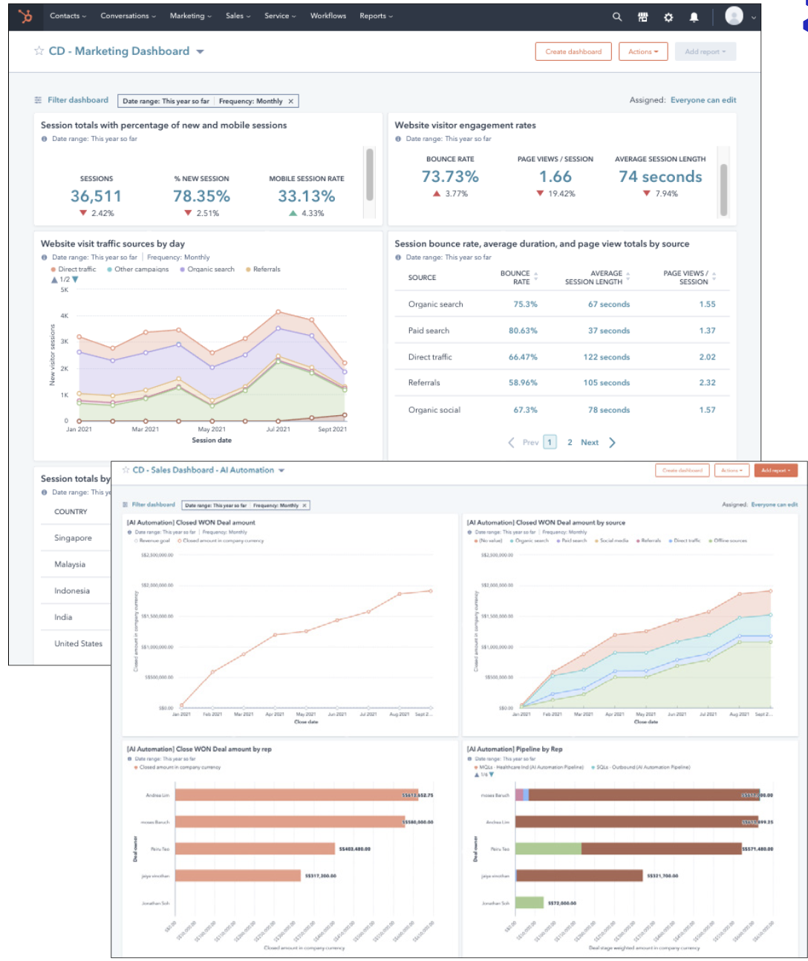Image resolution: width=808 pixels, height=961 pixels.
Task: Click the Everyone can edit link
Action: [703, 100]
